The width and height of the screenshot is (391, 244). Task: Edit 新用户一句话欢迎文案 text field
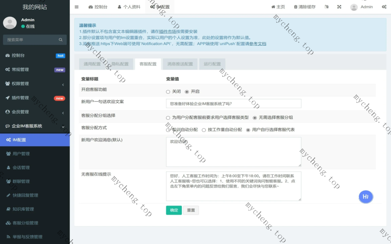pos(234,104)
